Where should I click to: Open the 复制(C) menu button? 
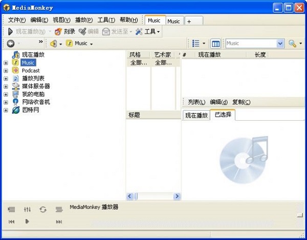[x=241, y=102]
